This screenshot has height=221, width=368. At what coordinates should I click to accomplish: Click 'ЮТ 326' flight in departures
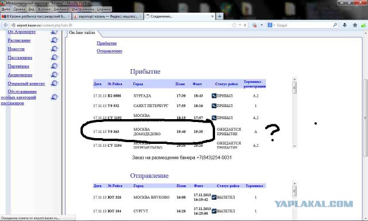tap(114, 197)
